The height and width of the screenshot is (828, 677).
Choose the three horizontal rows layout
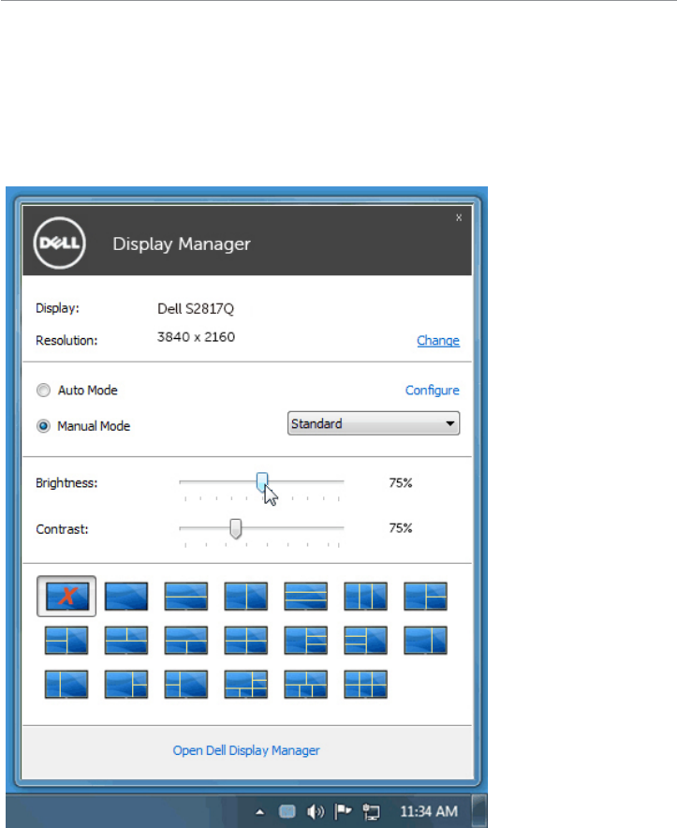(306, 597)
